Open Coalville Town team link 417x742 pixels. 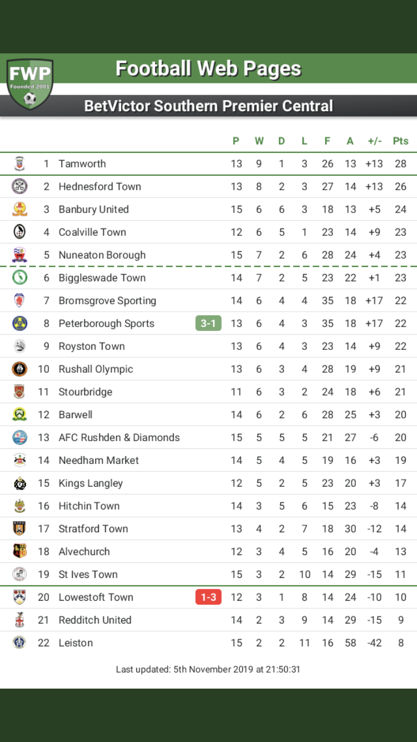(92, 232)
